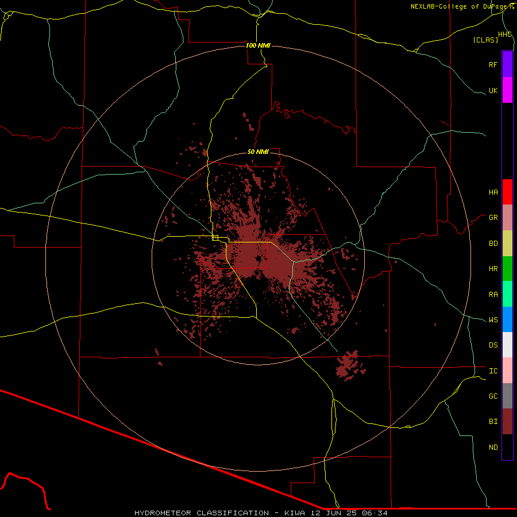Click the '12 JUN 25' date text
The height and width of the screenshot is (517, 517).
[x=334, y=513]
